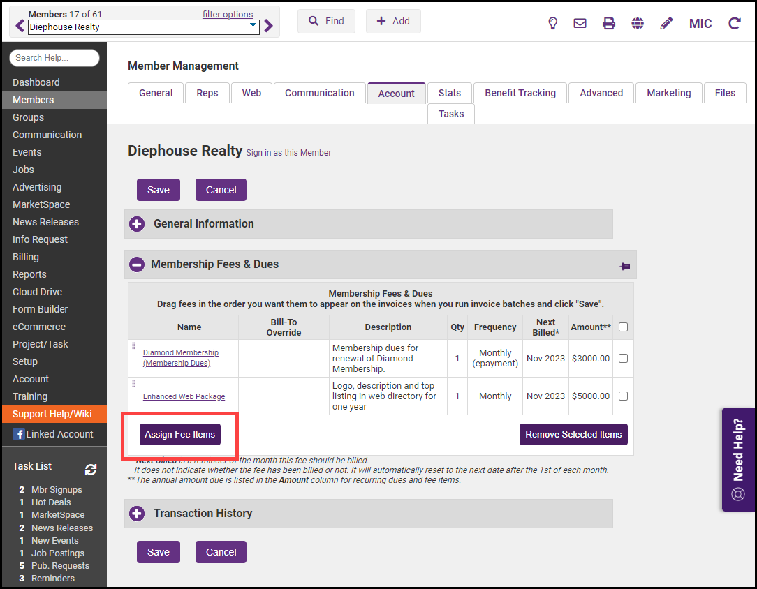Image resolution: width=757 pixels, height=589 pixels.
Task: Open the globe web icon
Action: coord(638,23)
